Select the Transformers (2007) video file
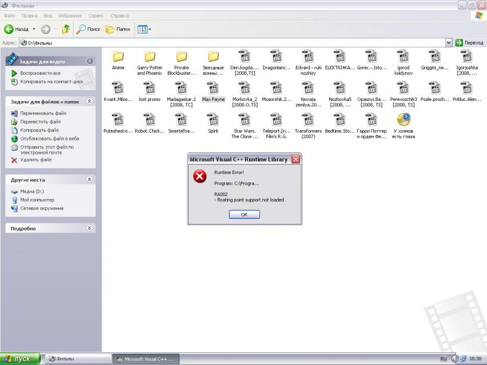Image resolution: width=487 pixels, height=365 pixels. pos(308,126)
